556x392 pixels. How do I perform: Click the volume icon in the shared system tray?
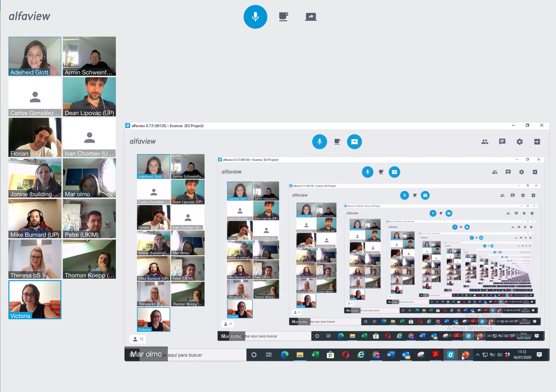click(499, 355)
